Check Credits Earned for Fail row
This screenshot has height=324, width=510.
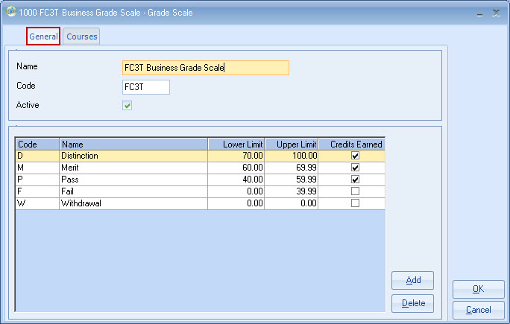click(x=355, y=191)
